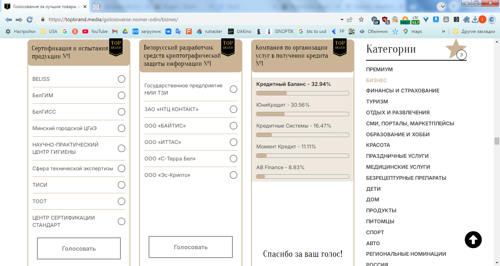Click the blue download extension icon
500x266 pixels.
pyautogui.click(x=436, y=20)
